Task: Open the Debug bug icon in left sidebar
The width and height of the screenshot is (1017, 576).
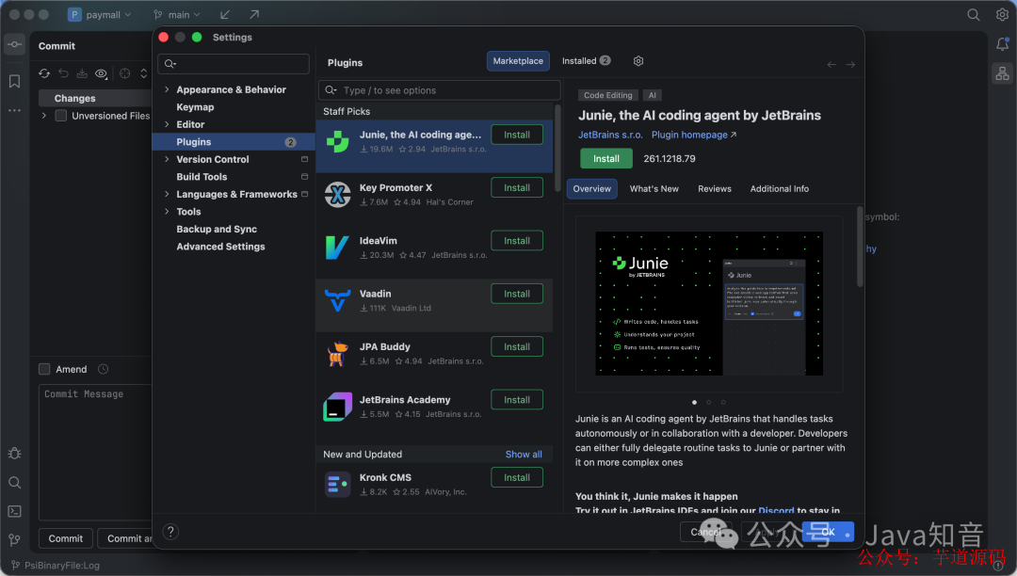Action: point(14,454)
